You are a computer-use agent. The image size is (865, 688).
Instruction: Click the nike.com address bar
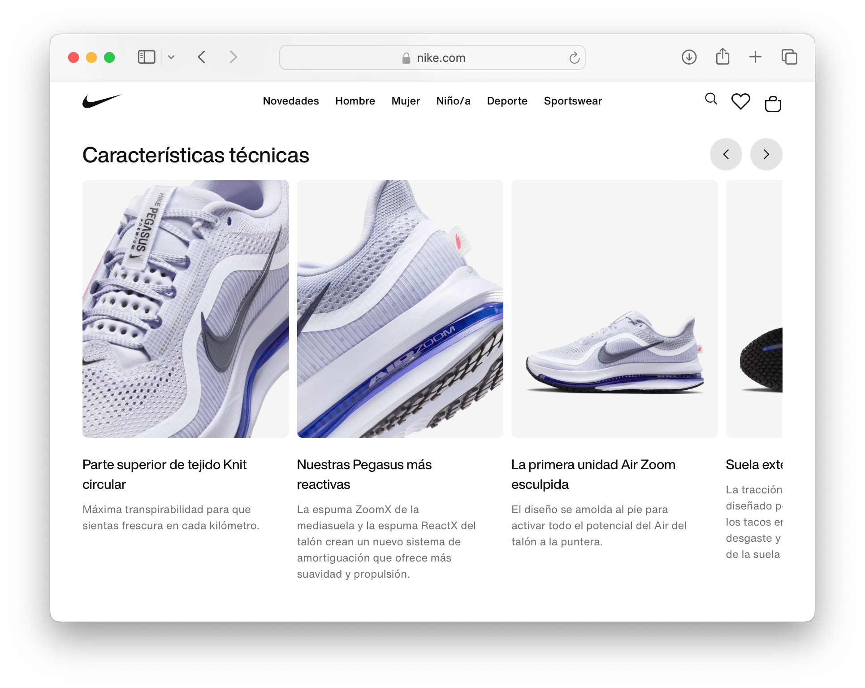pyautogui.click(x=432, y=58)
